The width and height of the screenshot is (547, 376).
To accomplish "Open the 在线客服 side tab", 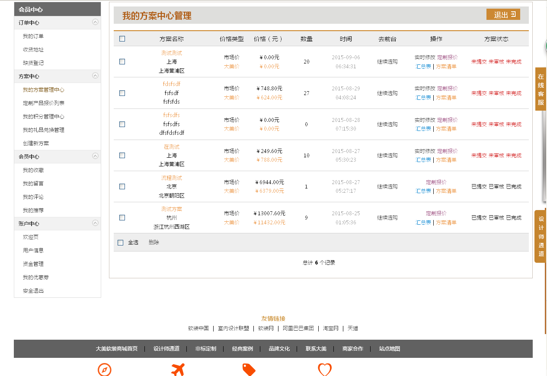I will point(541,89).
